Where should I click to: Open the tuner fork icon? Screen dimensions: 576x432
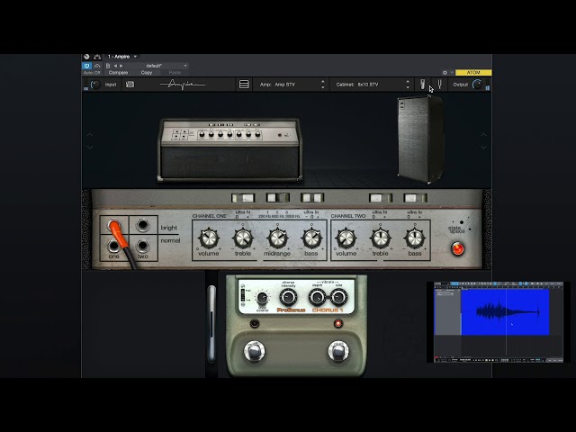[440, 85]
